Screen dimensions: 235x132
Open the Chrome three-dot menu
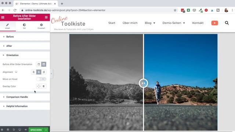point(232,10)
